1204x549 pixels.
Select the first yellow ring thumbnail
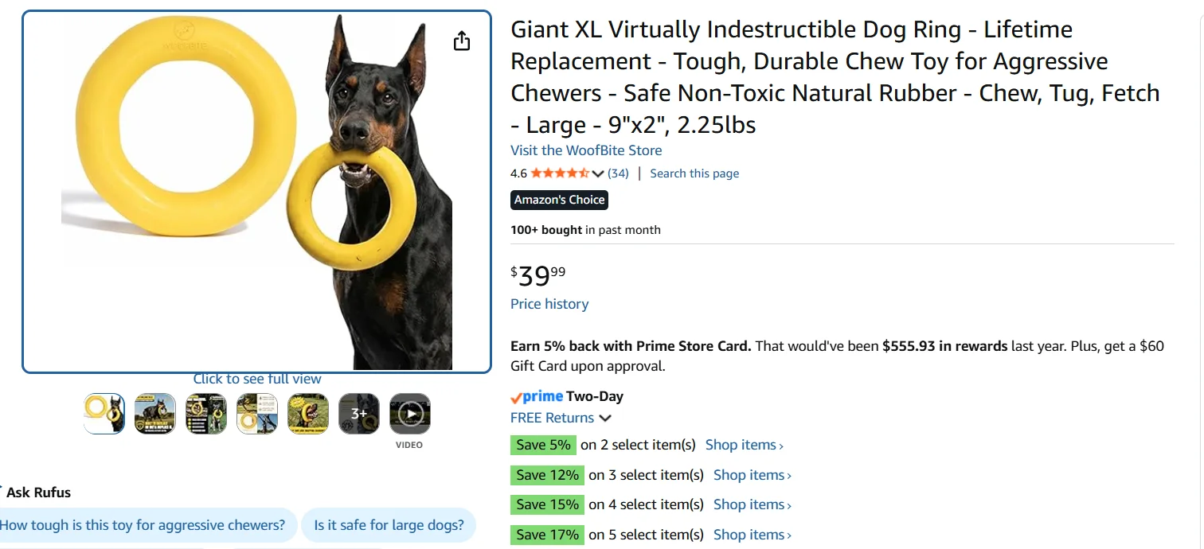[x=104, y=414]
